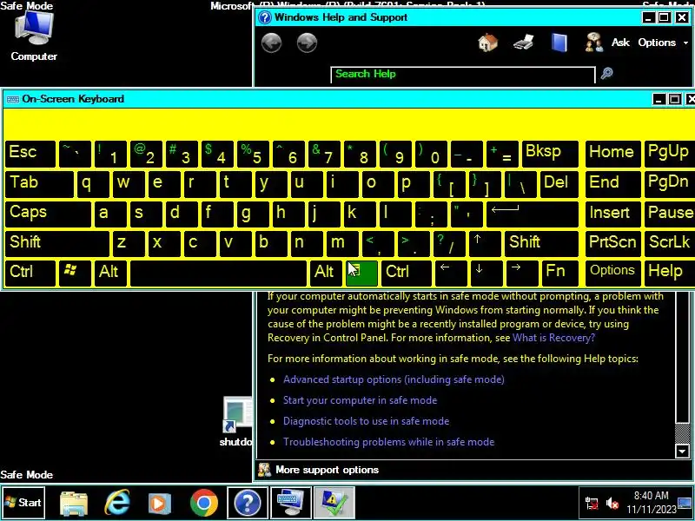Image resolution: width=695 pixels, height=521 pixels.
Task: Click the clock showing 8:40 AM
Action: coord(651,496)
